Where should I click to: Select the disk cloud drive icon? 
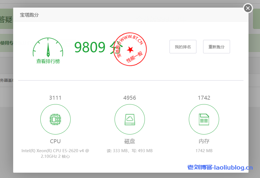[129, 120]
